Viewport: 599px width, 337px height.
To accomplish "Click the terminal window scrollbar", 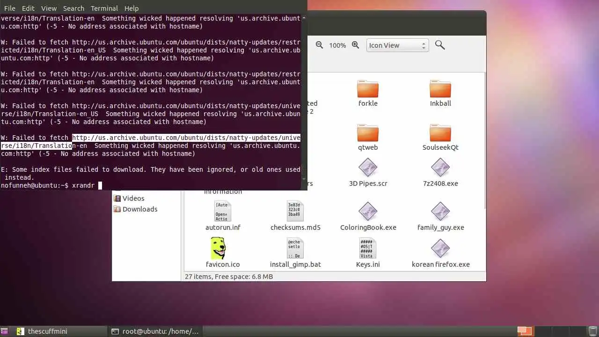I will [304, 98].
